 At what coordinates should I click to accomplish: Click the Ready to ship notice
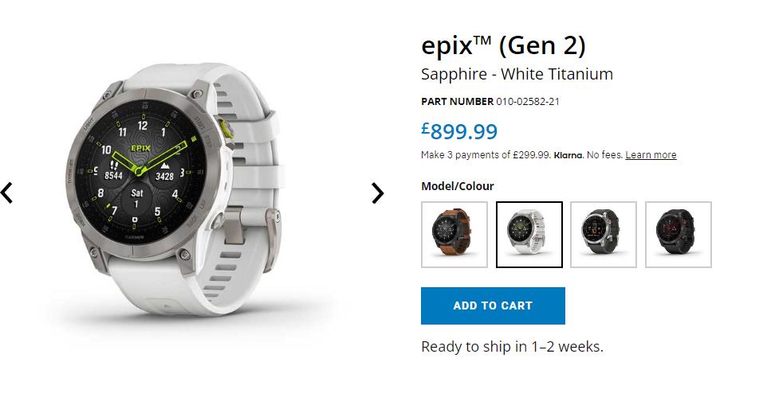[x=512, y=347]
